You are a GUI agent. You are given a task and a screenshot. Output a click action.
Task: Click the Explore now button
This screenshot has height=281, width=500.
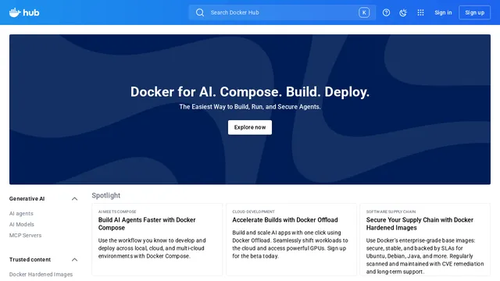(x=250, y=127)
